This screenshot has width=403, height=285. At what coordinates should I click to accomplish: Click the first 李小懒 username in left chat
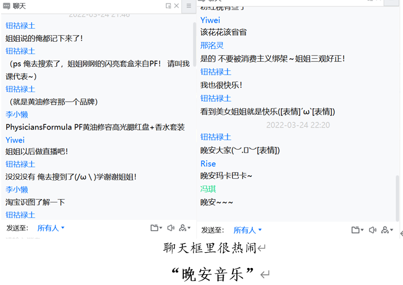click(x=17, y=114)
